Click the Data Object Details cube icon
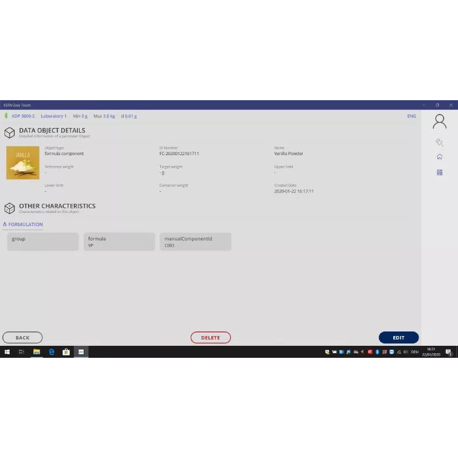This screenshot has height=458, width=458. 10,133
